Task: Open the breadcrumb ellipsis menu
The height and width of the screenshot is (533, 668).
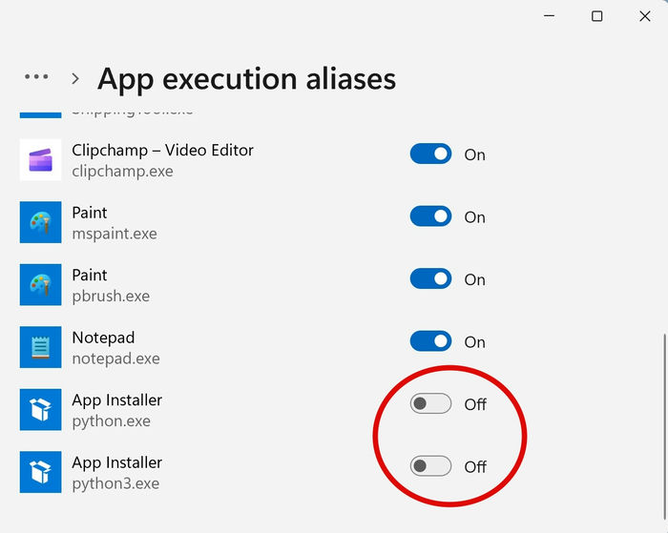Action: [36, 77]
